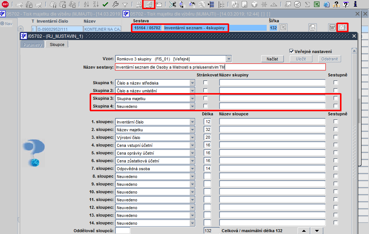
Task: Expand the Skupina 3 dropdown
Action: pos(192,99)
